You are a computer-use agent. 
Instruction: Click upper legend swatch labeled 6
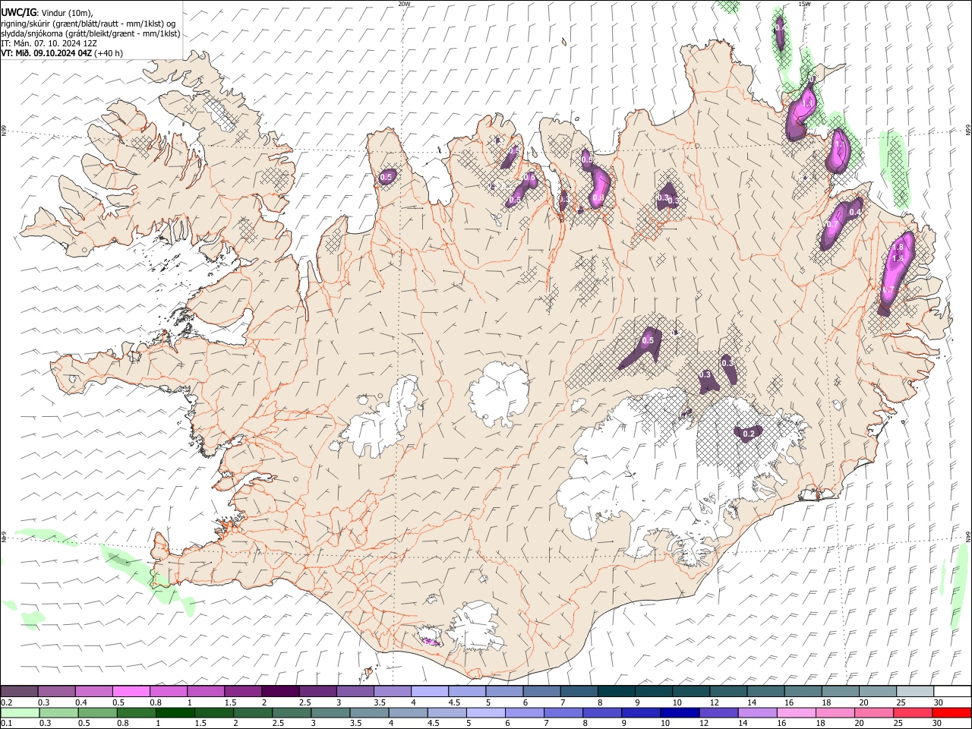(541, 691)
